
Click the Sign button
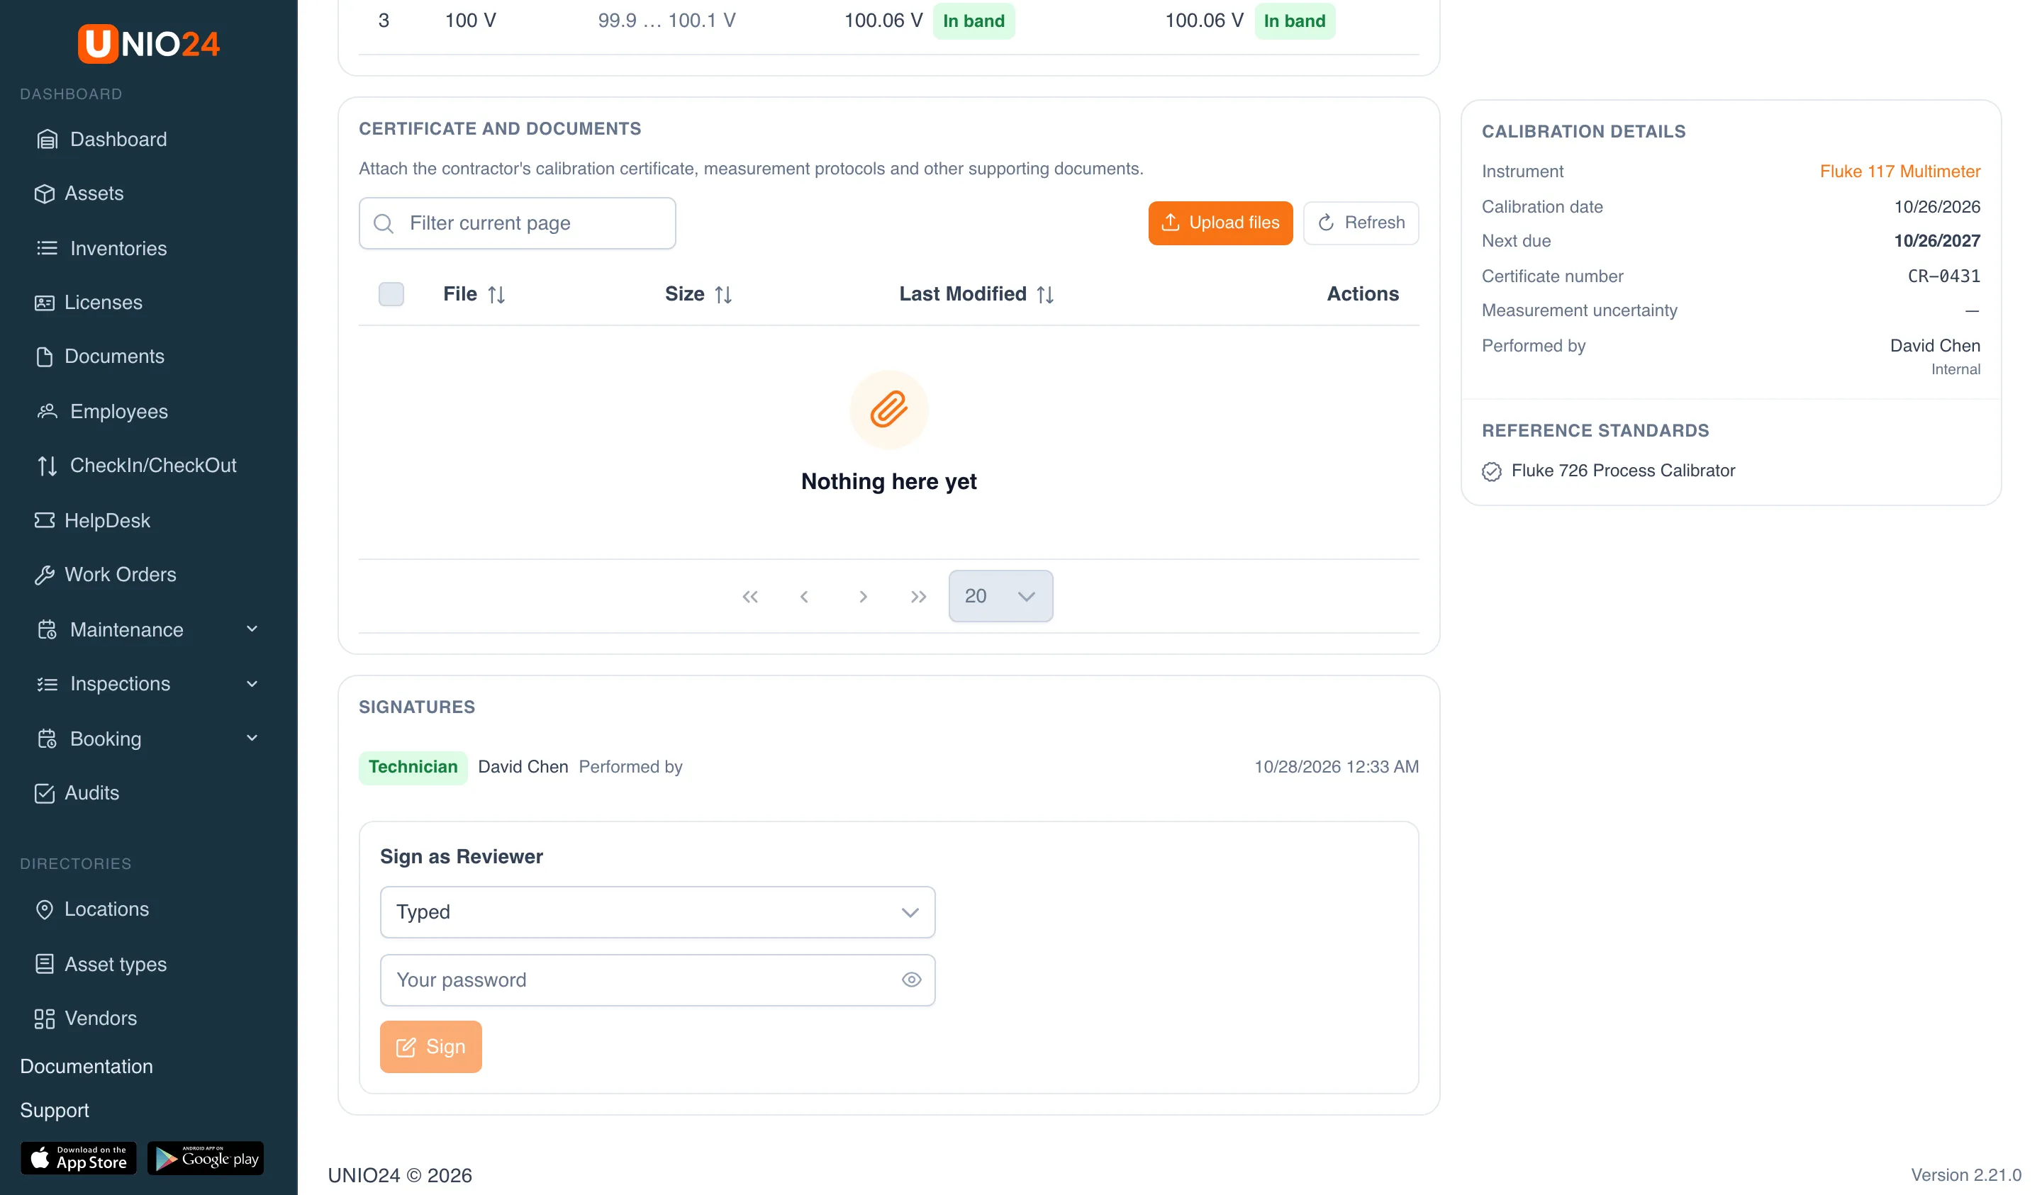coord(431,1047)
